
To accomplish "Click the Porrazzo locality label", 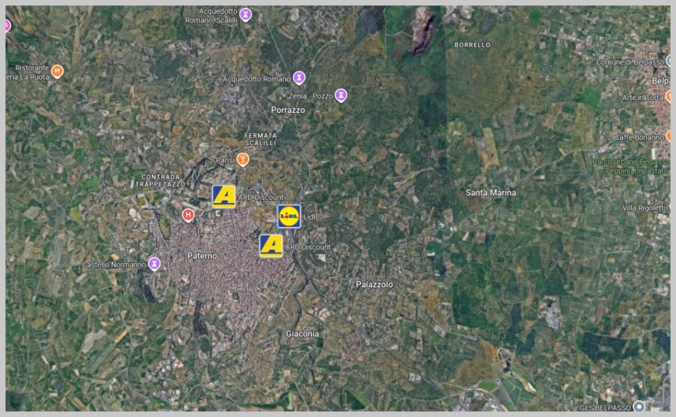I will pyautogui.click(x=288, y=110).
